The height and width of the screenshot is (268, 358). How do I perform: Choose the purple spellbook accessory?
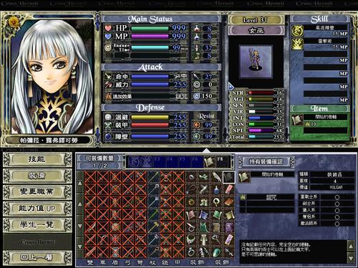(228, 227)
